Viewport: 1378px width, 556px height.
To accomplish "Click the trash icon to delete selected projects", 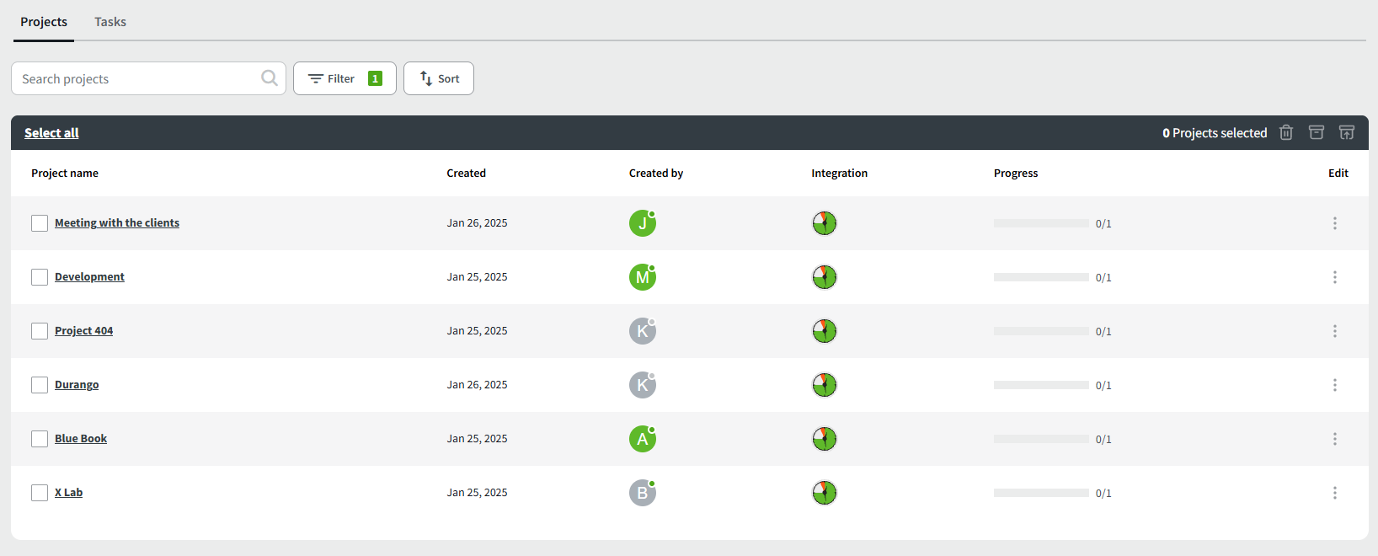I will pyautogui.click(x=1286, y=132).
